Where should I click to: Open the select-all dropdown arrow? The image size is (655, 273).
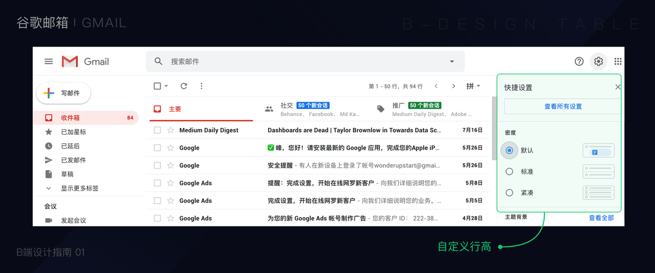click(166, 86)
